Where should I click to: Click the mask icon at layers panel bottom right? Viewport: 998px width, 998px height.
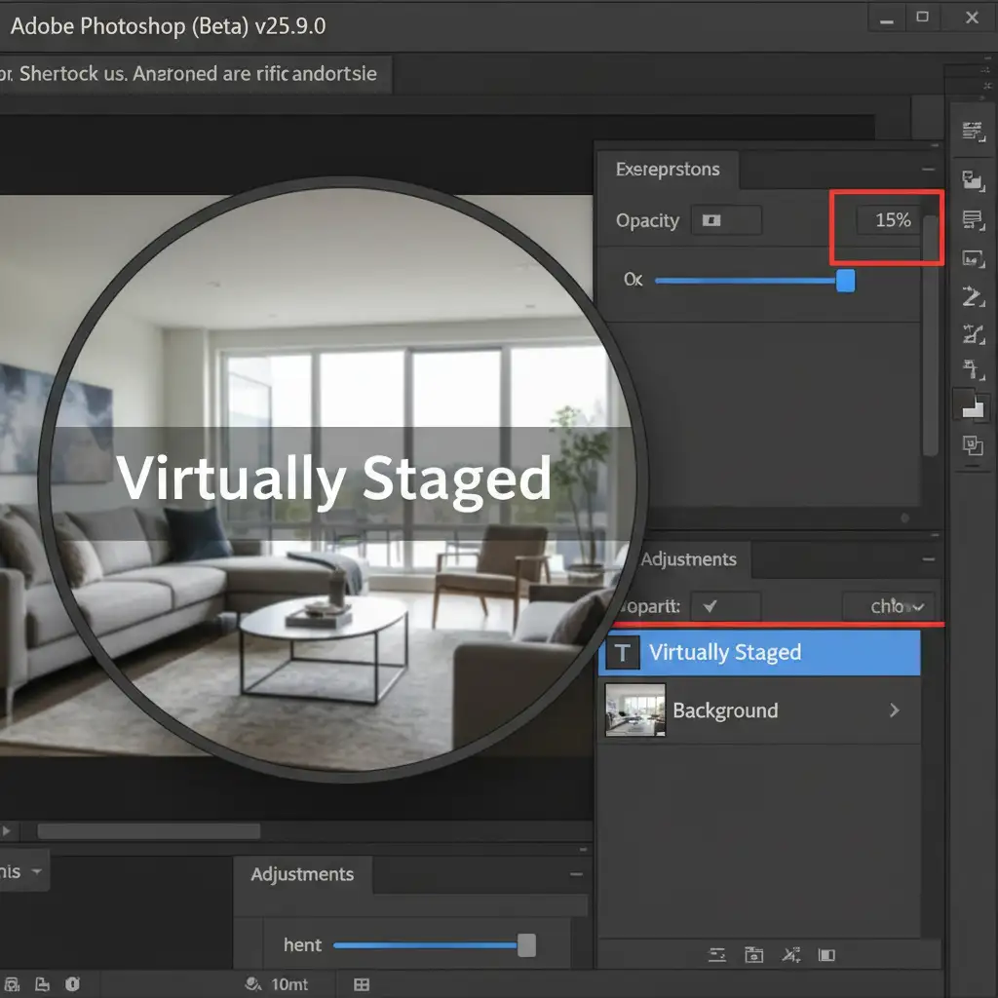click(826, 955)
